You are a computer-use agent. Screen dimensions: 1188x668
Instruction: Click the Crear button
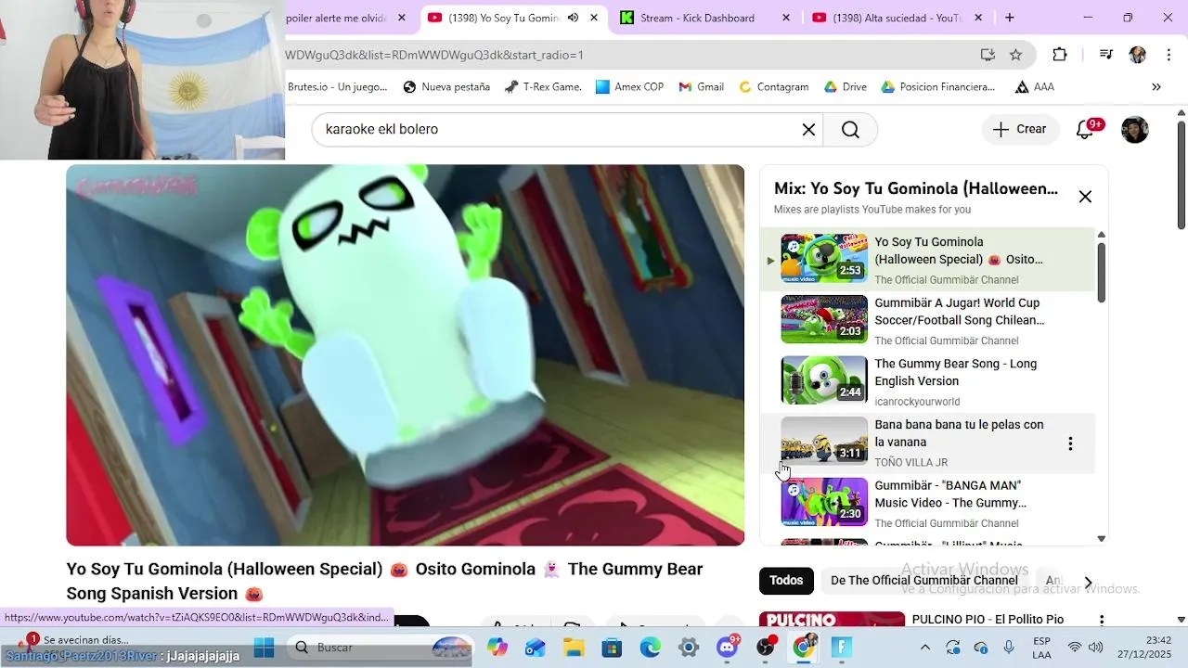tap(1019, 130)
